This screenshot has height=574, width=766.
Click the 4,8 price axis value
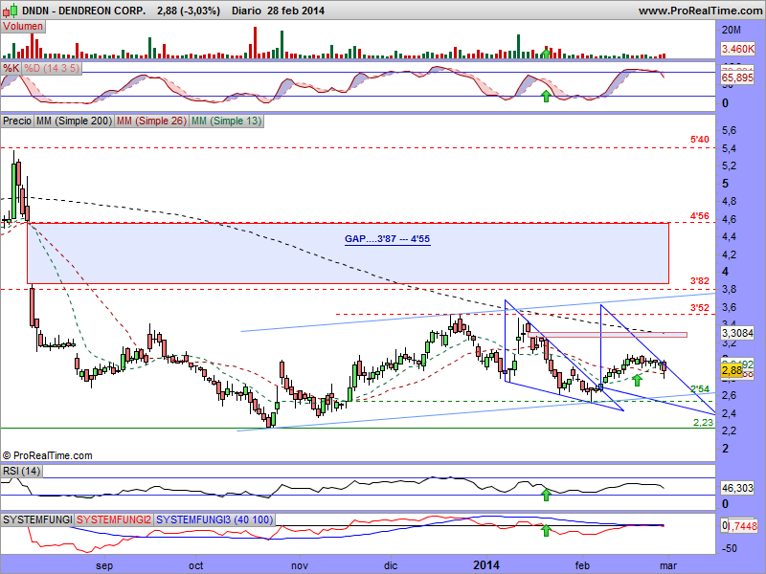[729, 201]
